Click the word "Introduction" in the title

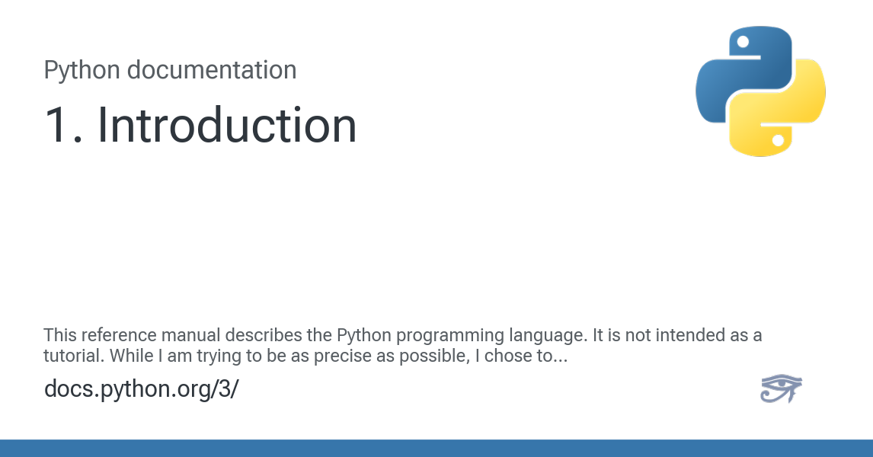(227, 125)
